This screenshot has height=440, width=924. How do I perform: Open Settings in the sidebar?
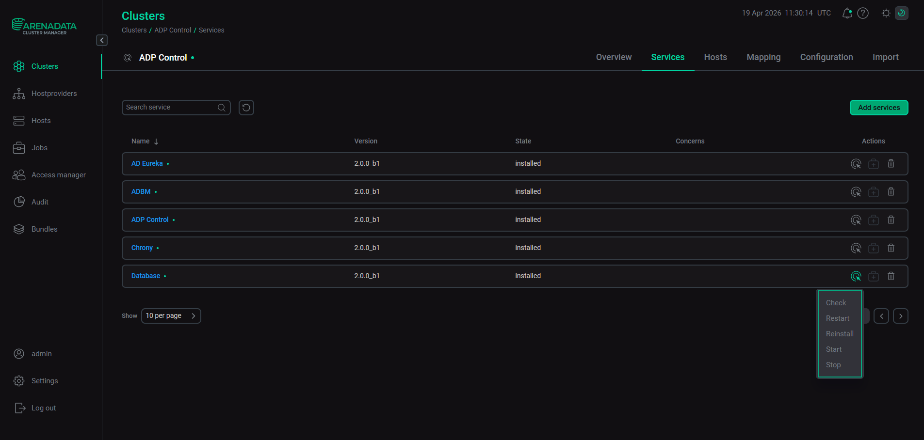coord(35,381)
